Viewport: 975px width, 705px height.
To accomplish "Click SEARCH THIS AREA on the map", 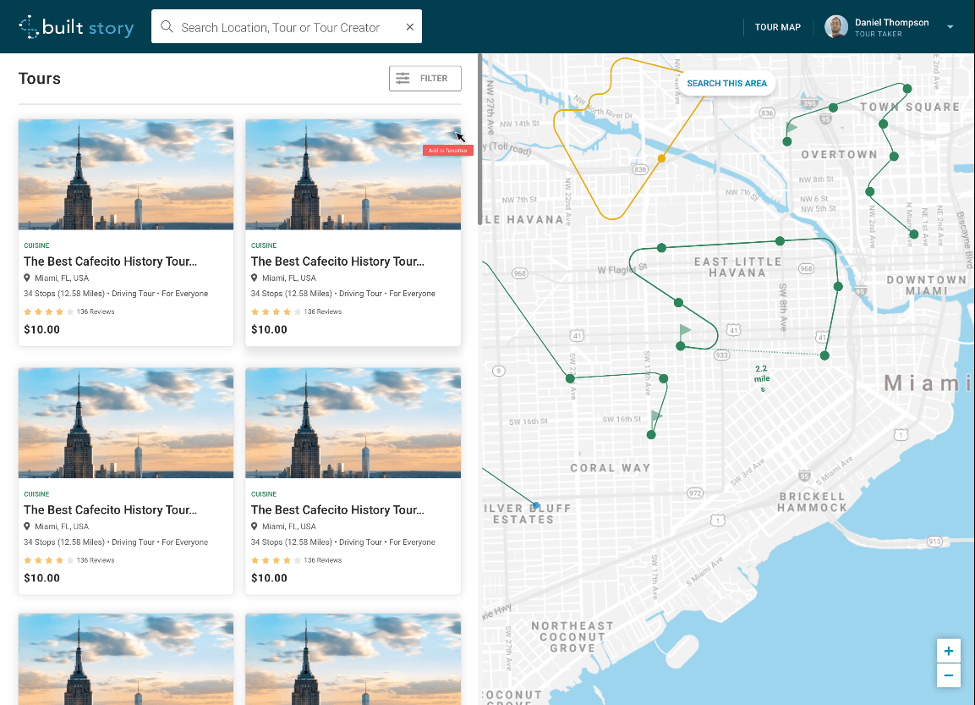I will click(727, 84).
